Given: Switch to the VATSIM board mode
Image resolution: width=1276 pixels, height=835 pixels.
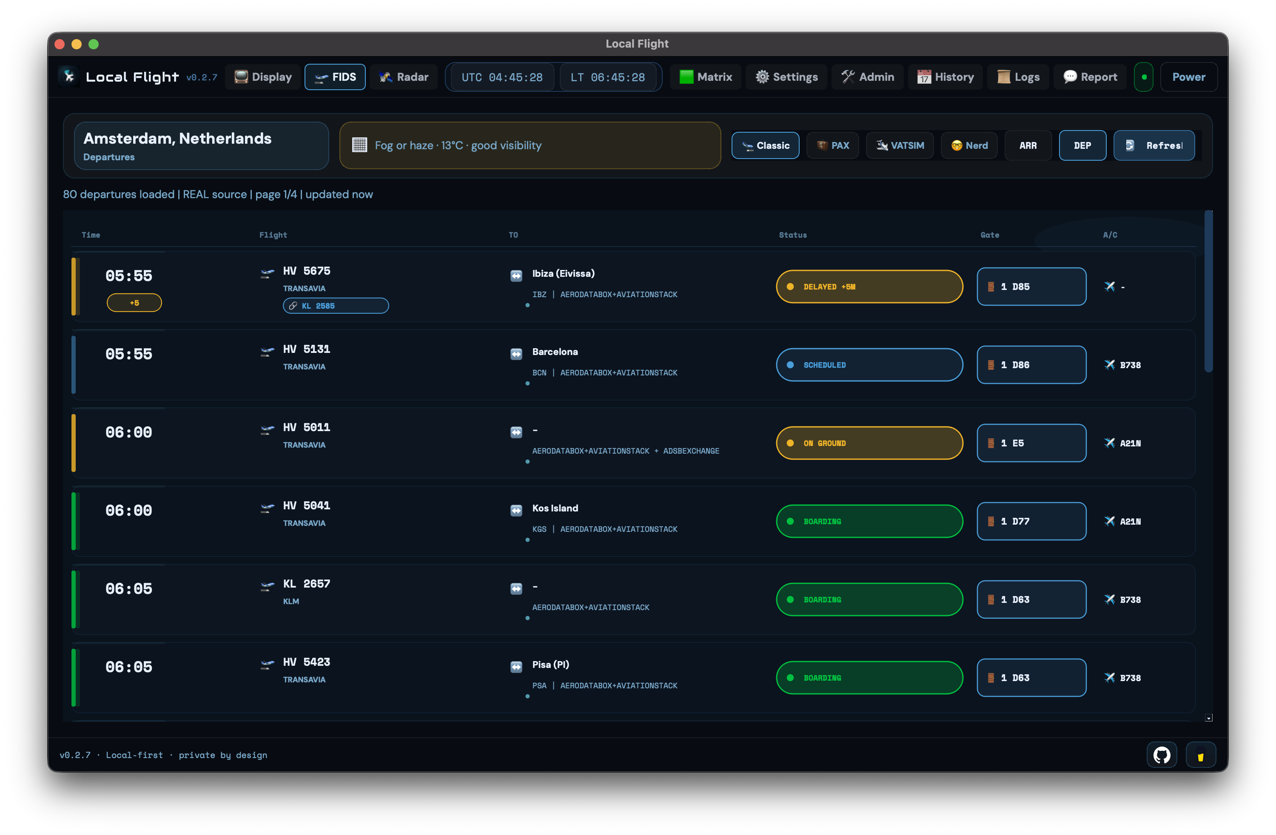Looking at the screenshot, I should [900, 145].
